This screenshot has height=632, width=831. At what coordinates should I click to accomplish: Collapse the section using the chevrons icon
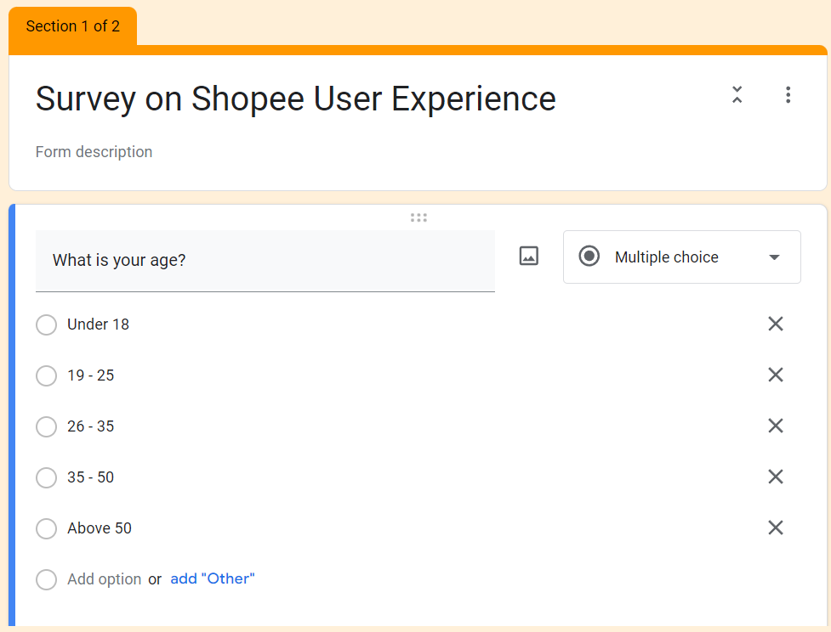tap(737, 95)
